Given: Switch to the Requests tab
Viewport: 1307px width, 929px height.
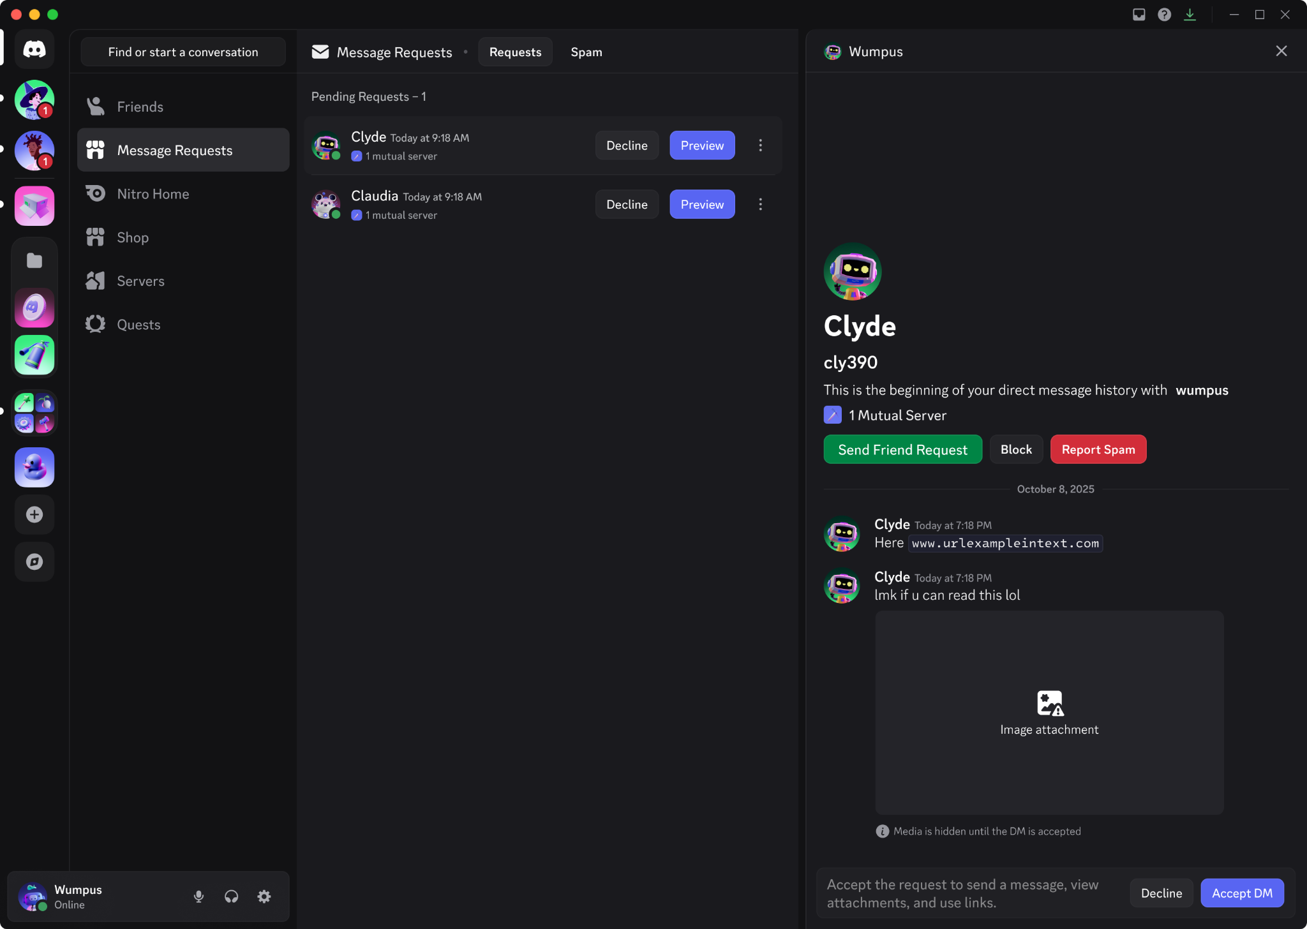Looking at the screenshot, I should pyautogui.click(x=515, y=52).
